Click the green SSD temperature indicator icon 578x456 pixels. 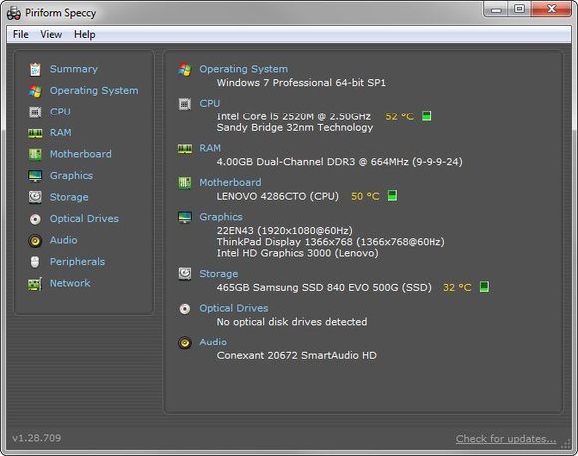click(484, 286)
